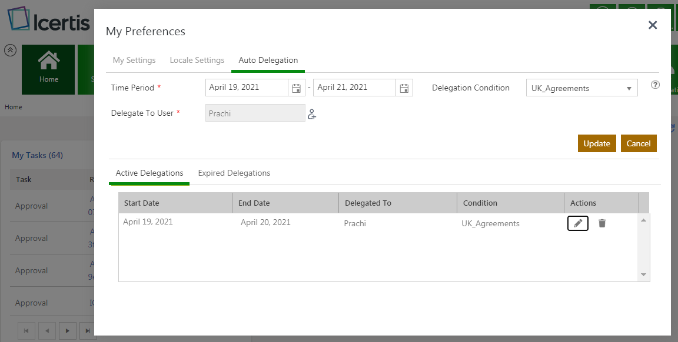
Task: Close the My Preferences dialog
Action: [652, 25]
